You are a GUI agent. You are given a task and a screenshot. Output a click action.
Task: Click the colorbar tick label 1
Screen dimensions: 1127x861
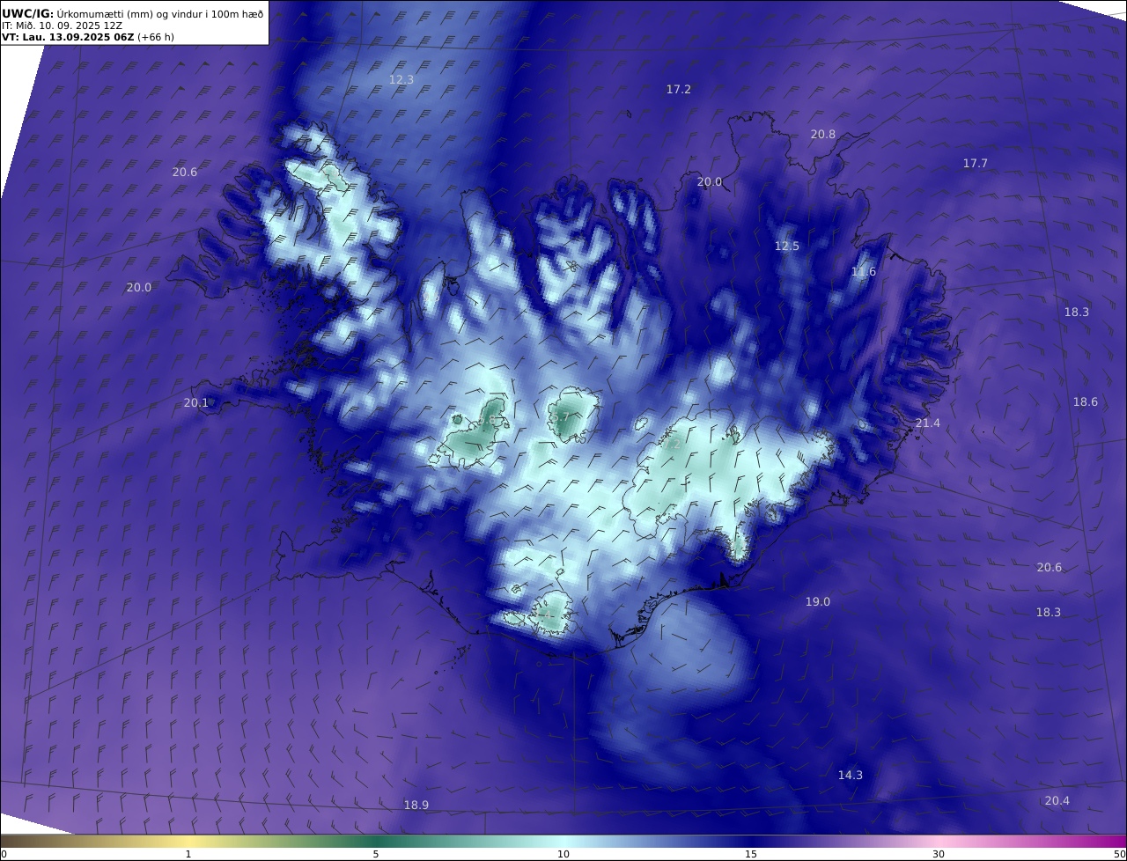(188, 854)
